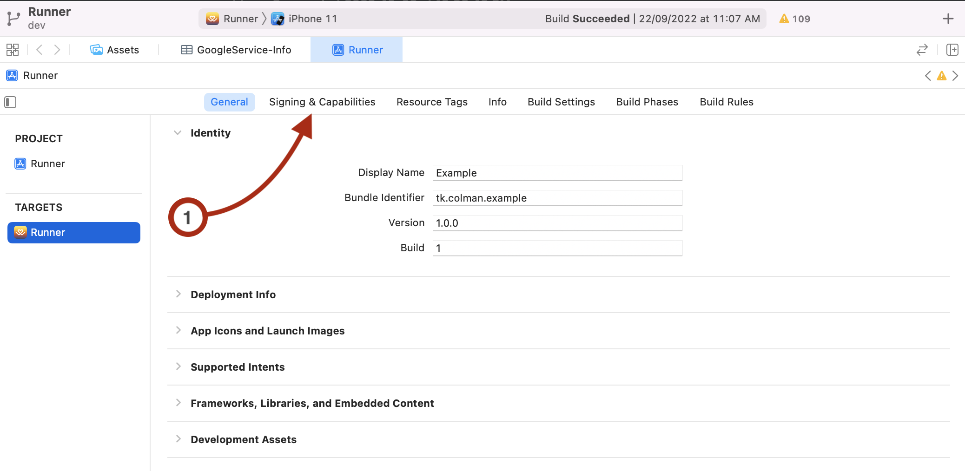The image size is (965, 471).
Task: Switch to the Assets tab
Action: (115, 50)
